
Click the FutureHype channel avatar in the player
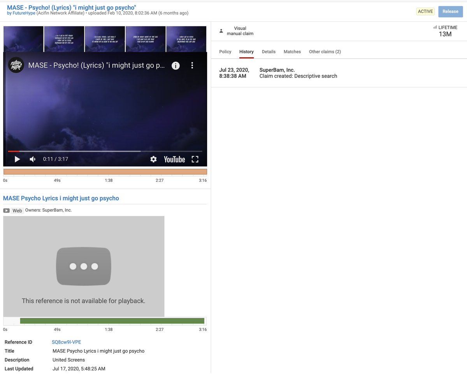pyautogui.click(x=16, y=65)
